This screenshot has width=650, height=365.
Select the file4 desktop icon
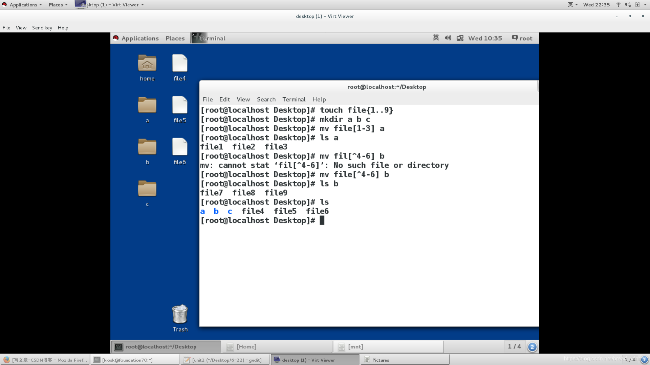point(180,64)
